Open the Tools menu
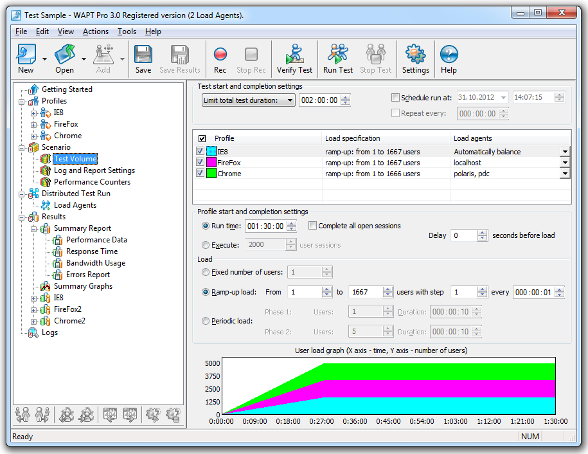The image size is (588, 454). coord(127,32)
